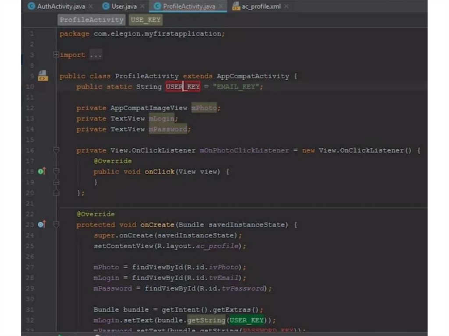
Task: Click the ProfileActivity breadcrumb
Action: 92,20
